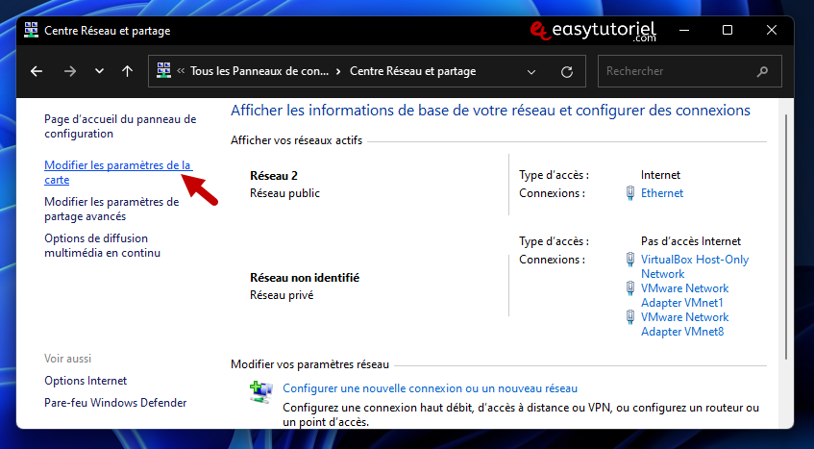The width and height of the screenshot is (814, 449).
Task: Open 'Pare-feu Windows Defender' link
Action: click(115, 403)
